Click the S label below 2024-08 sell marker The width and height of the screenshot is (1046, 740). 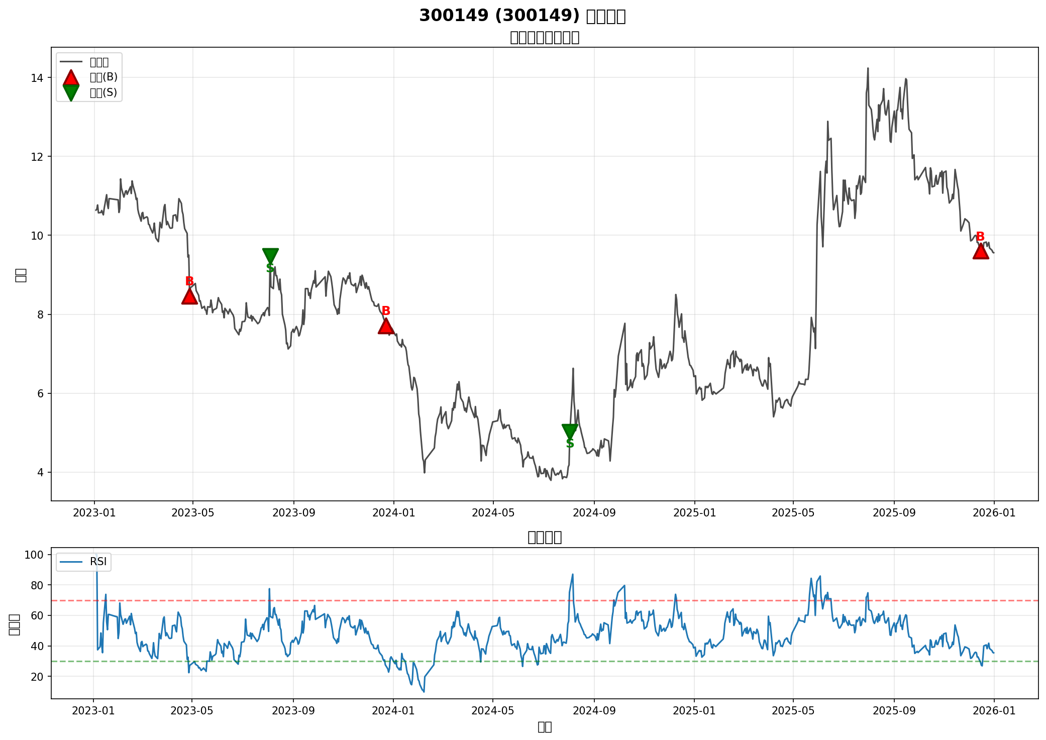coord(570,444)
